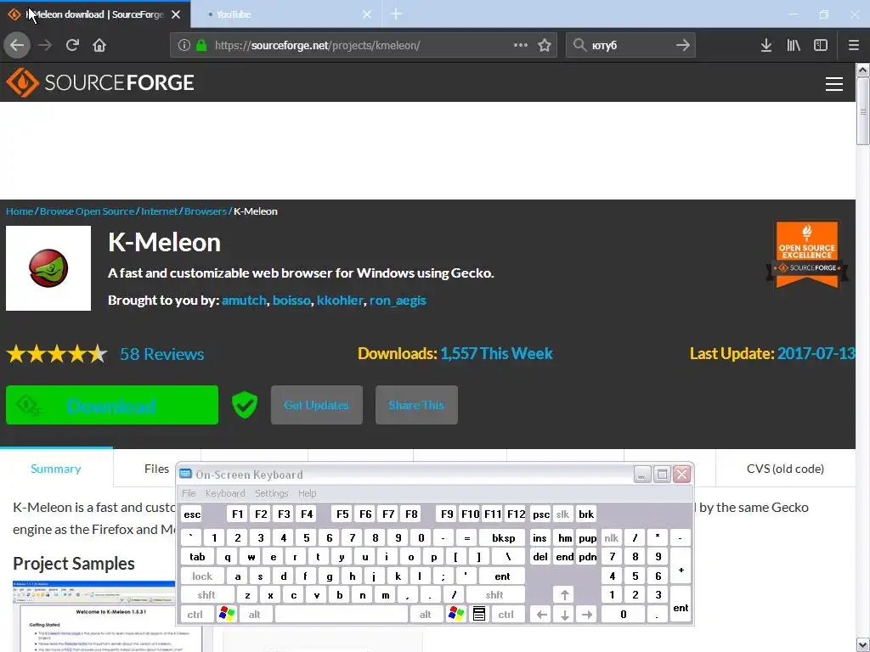Click the SourceForge logo

click(100, 82)
